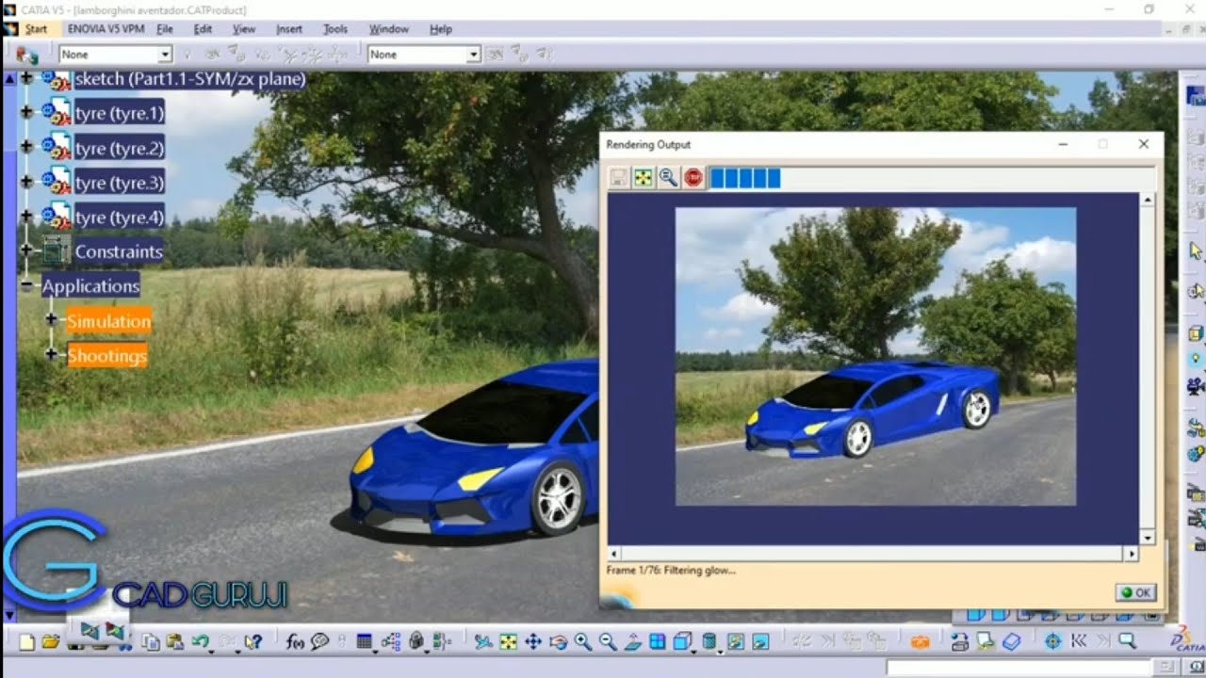Click the Isometric View cube icon

682,642
